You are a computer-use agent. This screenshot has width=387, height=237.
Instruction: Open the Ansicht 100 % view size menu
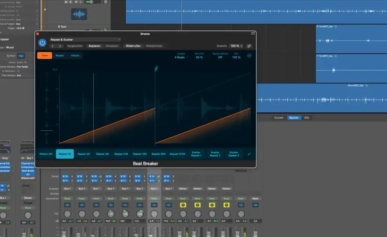pos(237,46)
